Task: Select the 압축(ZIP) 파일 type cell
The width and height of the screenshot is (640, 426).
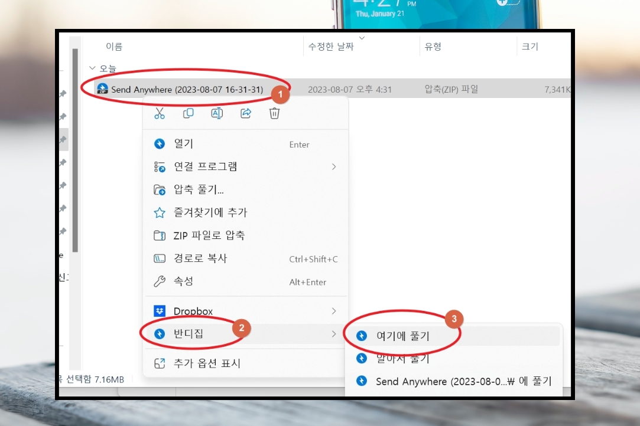Action: 451,89
